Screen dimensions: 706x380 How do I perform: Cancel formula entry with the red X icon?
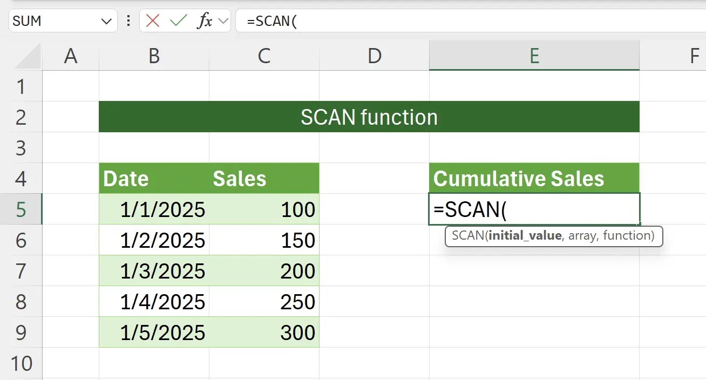coord(152,21)
